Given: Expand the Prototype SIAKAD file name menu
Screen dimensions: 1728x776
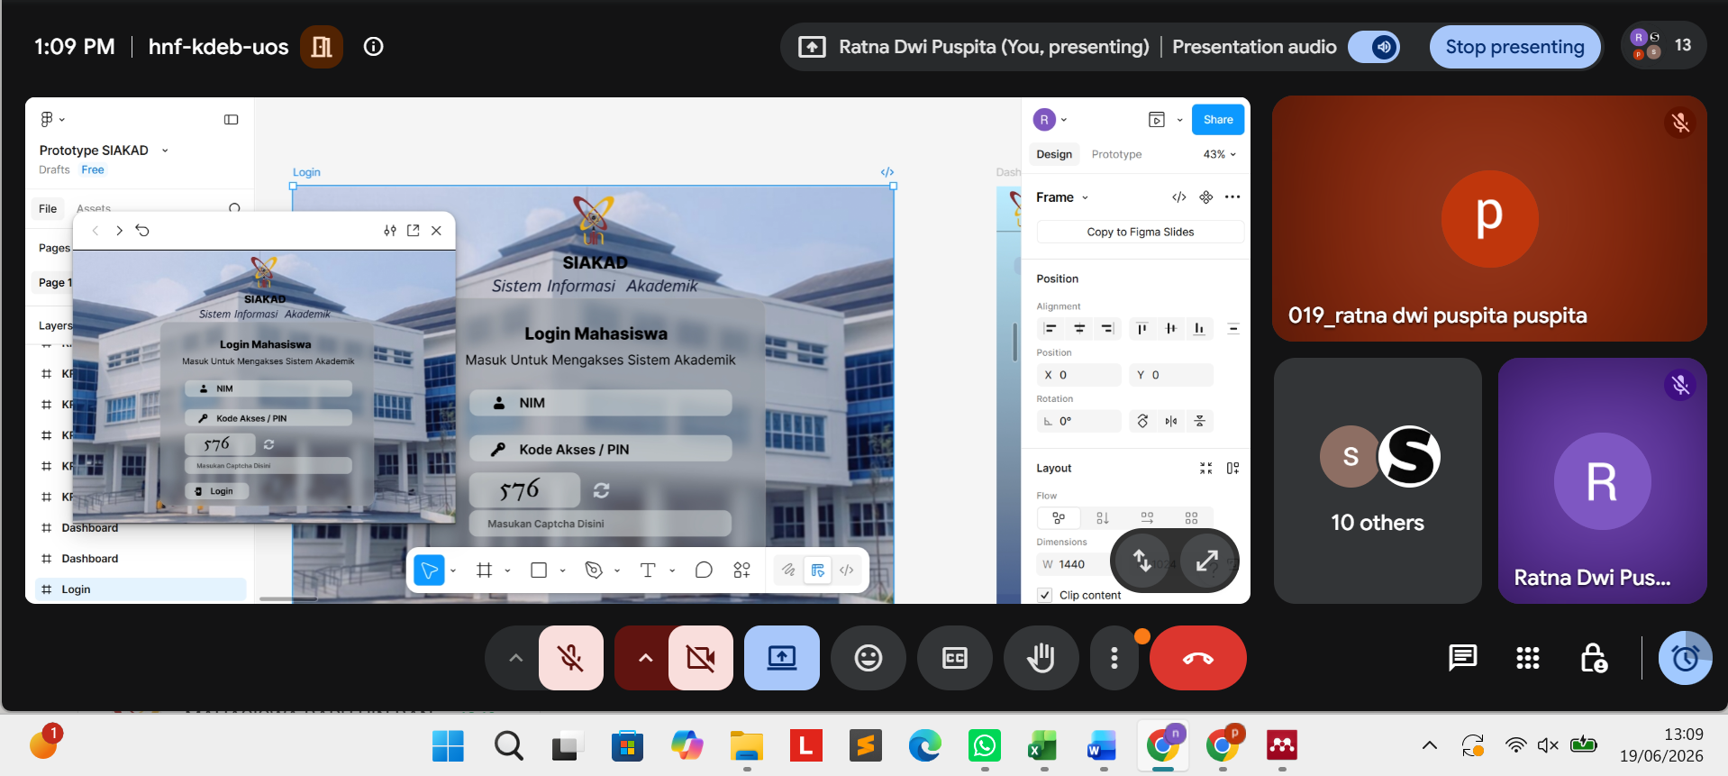Looking at the screenshot, I should click(x=165, y=151).
